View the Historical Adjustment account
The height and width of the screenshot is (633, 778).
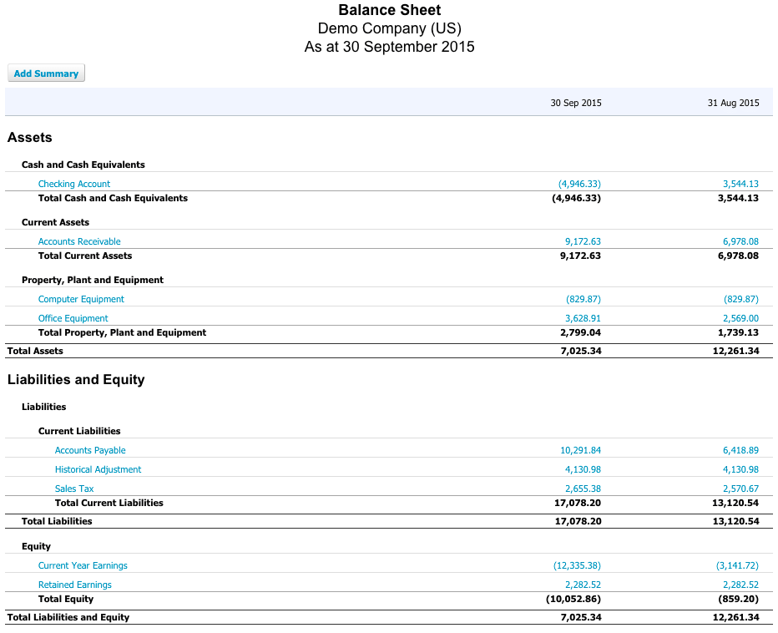pos(98,469)
